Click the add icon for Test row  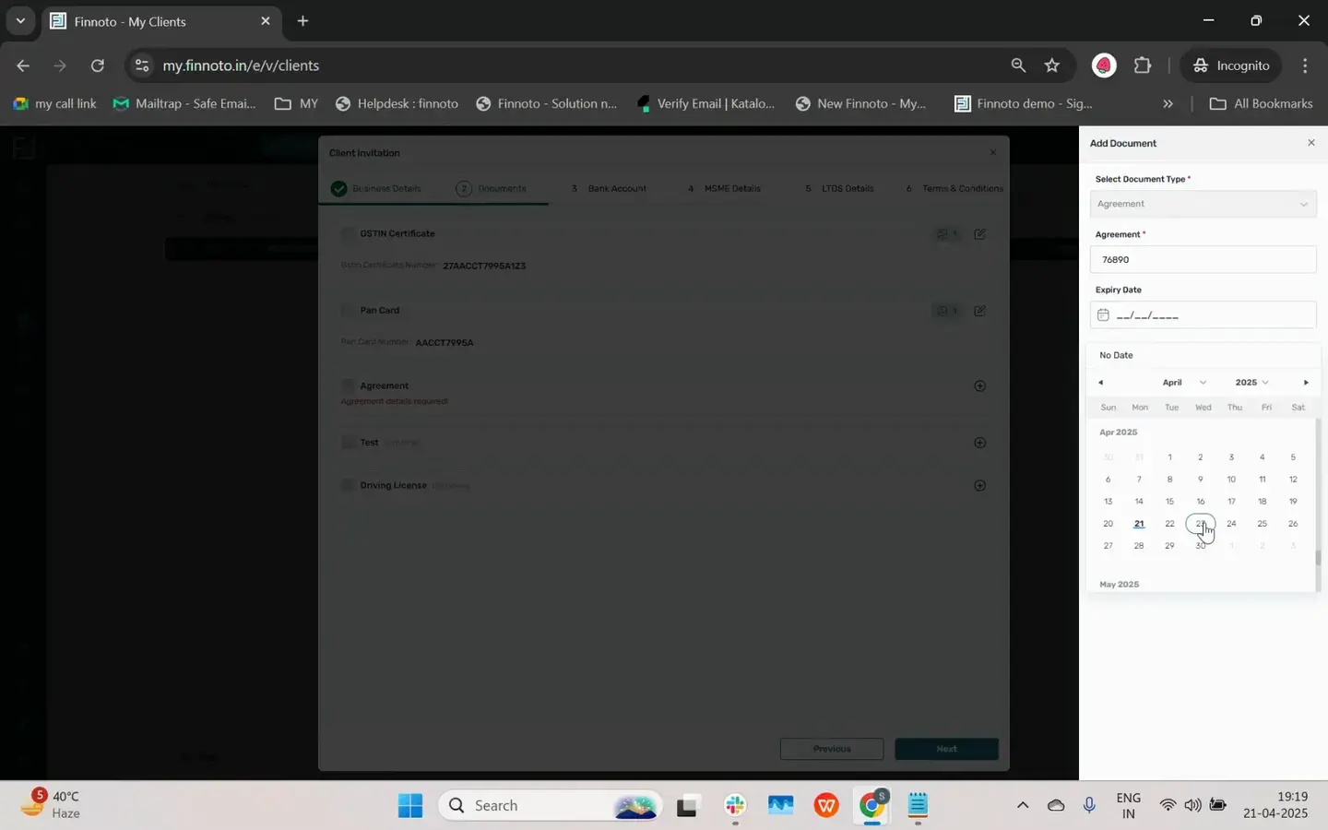click(980, 443)
